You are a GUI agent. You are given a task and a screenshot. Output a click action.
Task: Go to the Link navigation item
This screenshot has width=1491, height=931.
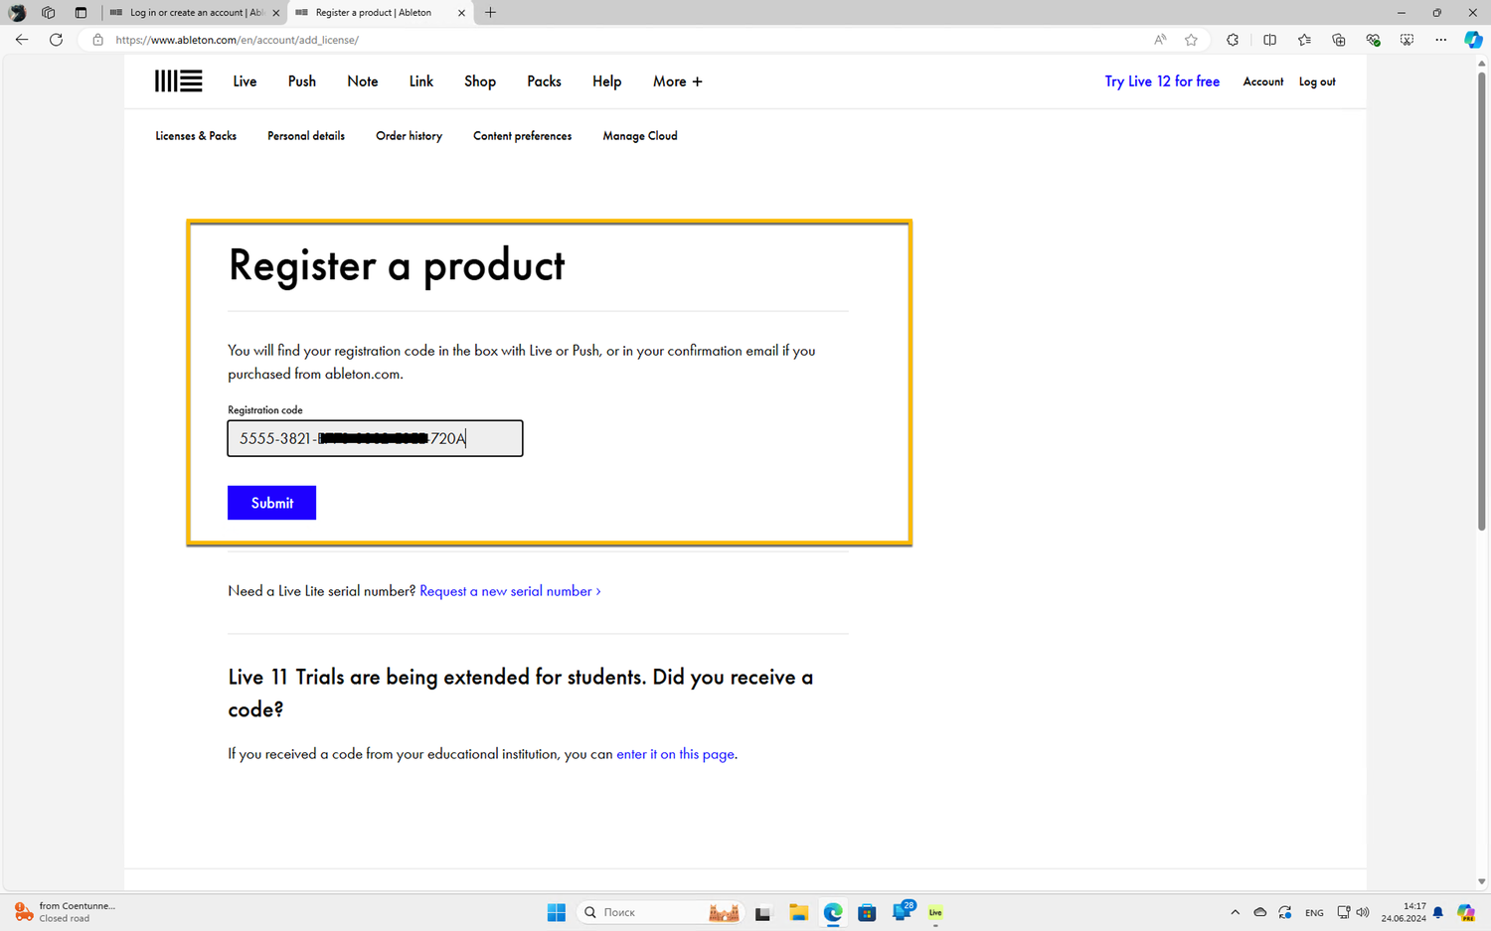pyautogui.click(x=420, y=81)
